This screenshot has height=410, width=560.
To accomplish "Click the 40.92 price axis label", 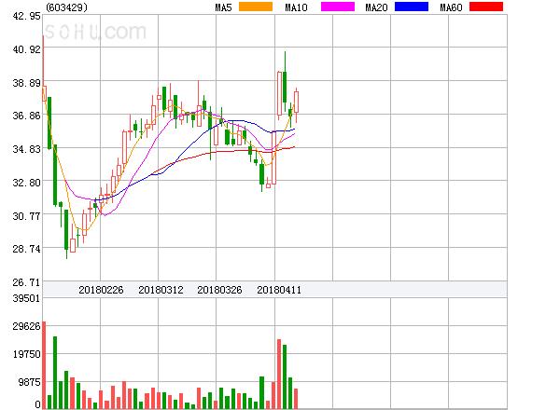I will (26, 49).
